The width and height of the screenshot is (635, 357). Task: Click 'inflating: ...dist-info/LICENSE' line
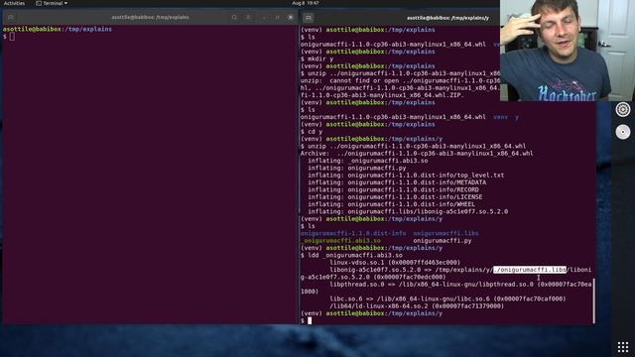[395, 197]
